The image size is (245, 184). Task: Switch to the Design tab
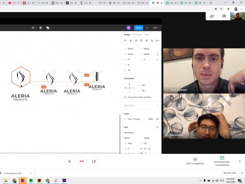[127, 34]
